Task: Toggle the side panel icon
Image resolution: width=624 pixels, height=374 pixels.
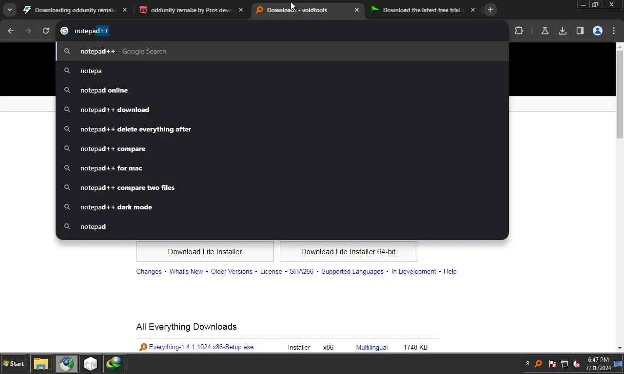Action: [580, 31]
